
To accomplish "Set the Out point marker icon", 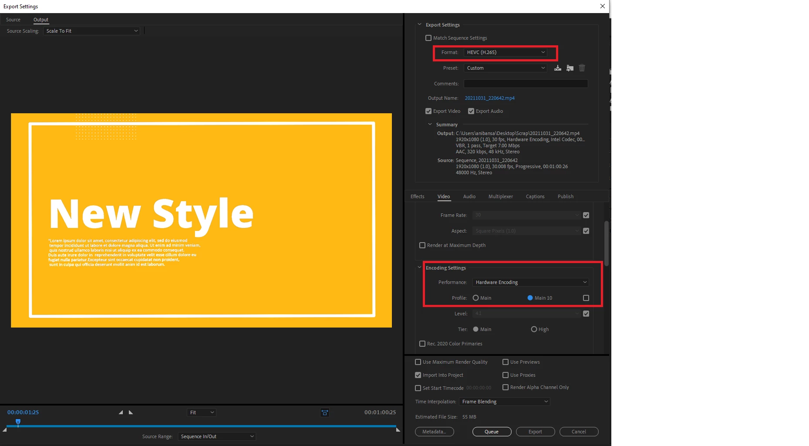I will (131, 412).
